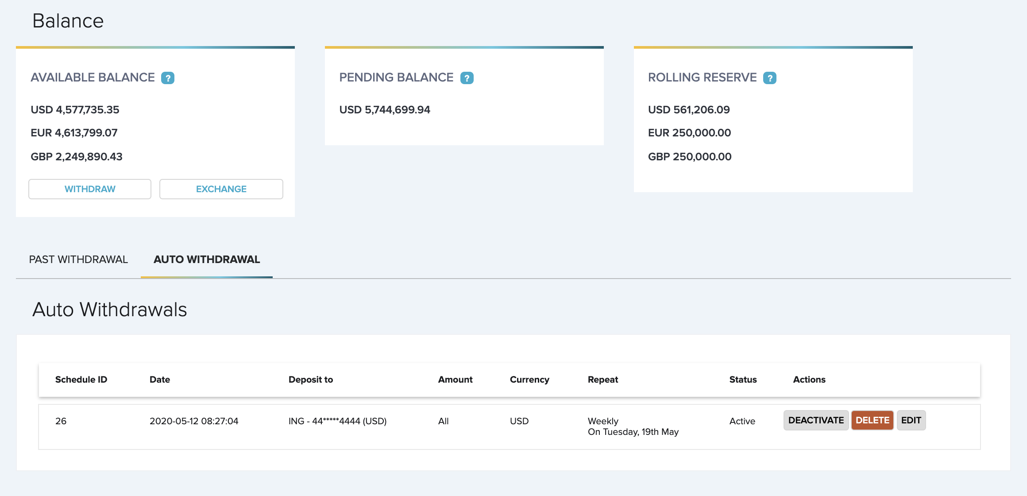Viewport: 1027px width, 496px height.
Task: Click the Rolling Reserve help icon
Action: (770, 78)
